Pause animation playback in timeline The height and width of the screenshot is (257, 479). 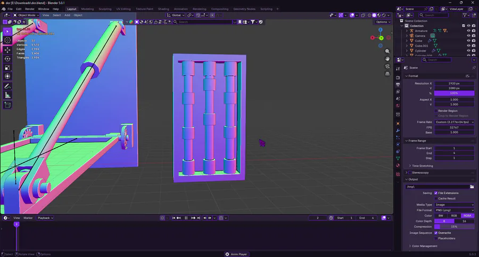tap(186, 218)
